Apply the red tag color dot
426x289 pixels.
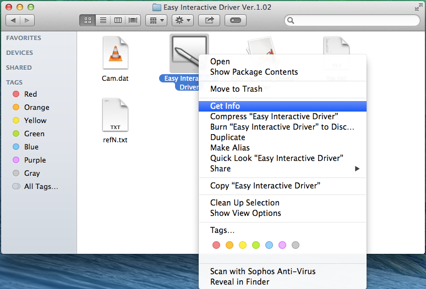click(x=216, y=245)
